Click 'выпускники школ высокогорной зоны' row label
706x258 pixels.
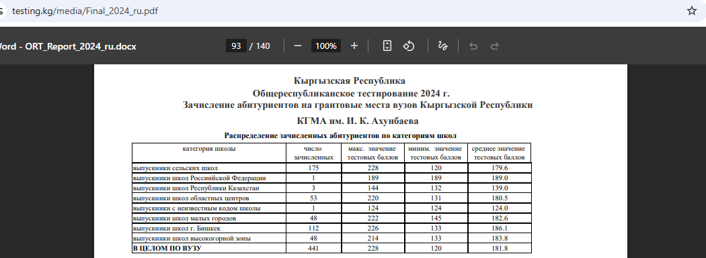point(192,239)
